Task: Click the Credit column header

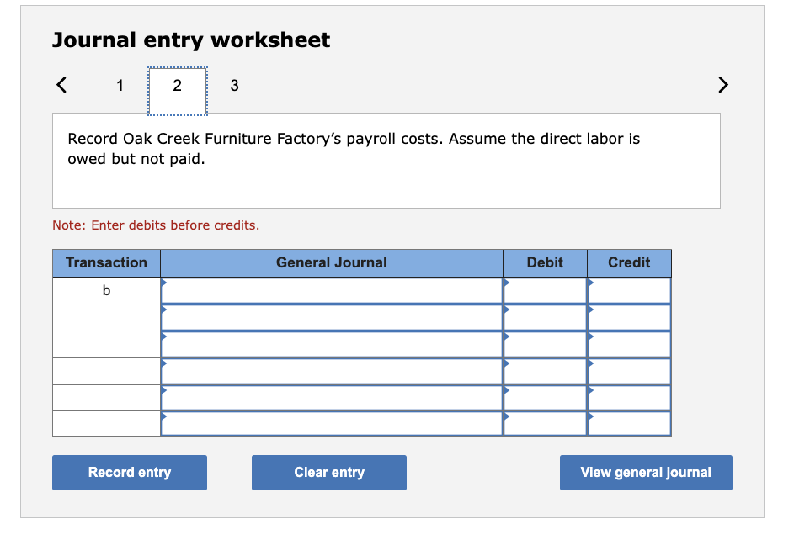Action: [629, 262]
